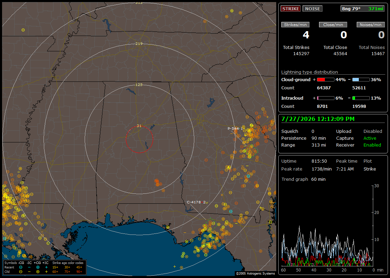Open the Strikes/min panel header
Screen dimensions: 390x278
click(295, 25)
